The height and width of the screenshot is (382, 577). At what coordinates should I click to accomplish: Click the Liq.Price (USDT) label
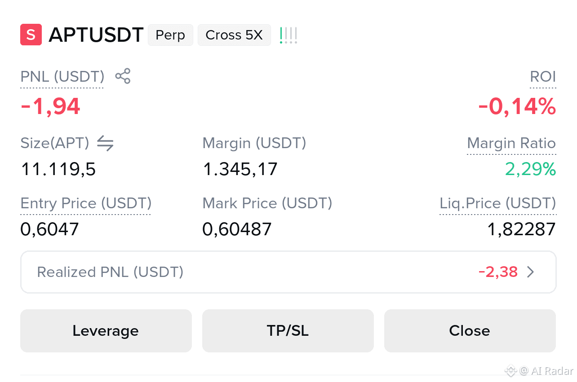click(498, 203)
